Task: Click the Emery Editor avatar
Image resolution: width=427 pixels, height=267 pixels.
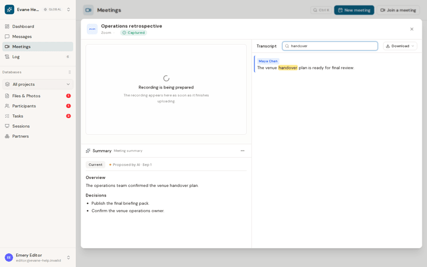Action: coord(9,258)
